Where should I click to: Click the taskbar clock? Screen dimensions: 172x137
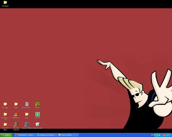coord(168,135)
